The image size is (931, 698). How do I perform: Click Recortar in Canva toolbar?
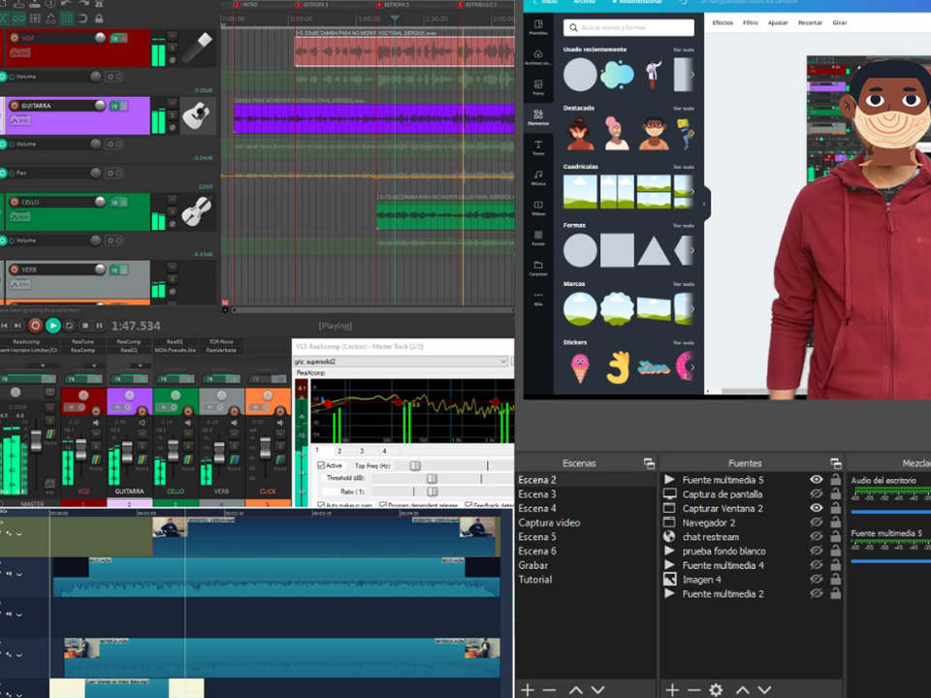tap(810, 22)
